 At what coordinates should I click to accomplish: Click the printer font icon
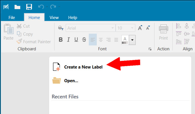click(x=61, y=28)
